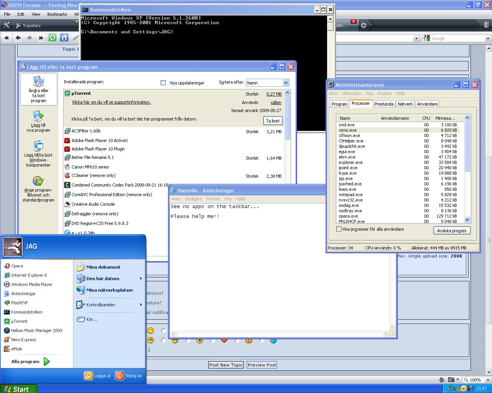Open Mina dokument in Start menu
This screenshot has height=393, width=492.
point(99,267)
